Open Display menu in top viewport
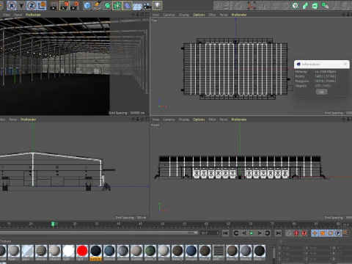 184,15
